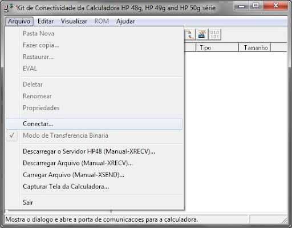Select Propriedades menu entry

94,108
